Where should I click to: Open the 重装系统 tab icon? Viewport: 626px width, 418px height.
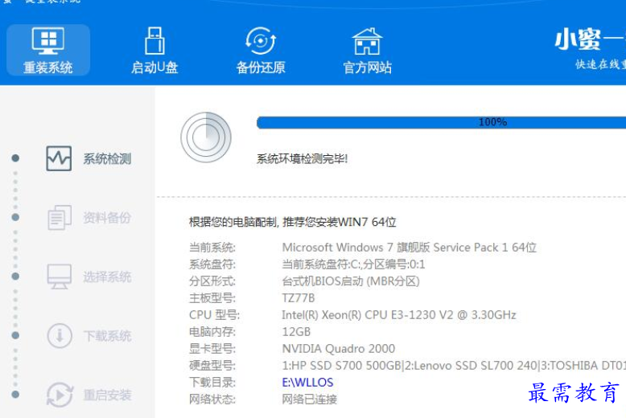pyautogui.click(x=48, y=41)
